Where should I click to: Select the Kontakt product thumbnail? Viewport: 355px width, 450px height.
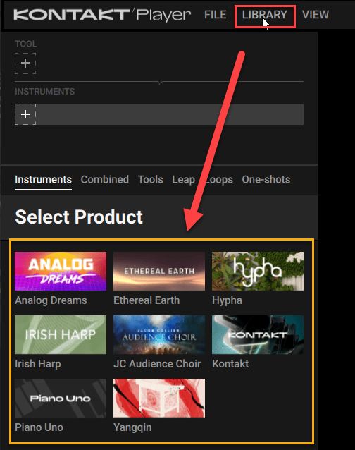tap(258, 334)
